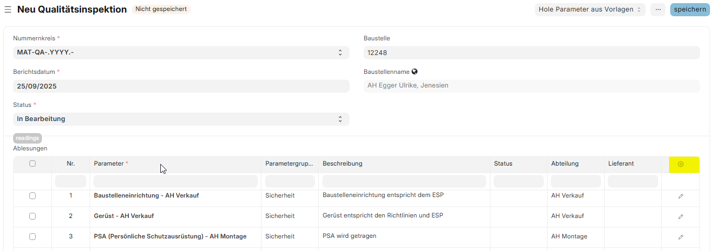Open Hole Parameter aus Vorlagen dropdown
This screenshot has width=721, height=251.
590,9
